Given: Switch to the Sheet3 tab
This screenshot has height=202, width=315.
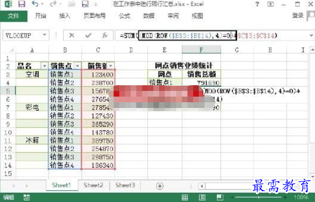Looking at the screenshot, I should point(125,185).
